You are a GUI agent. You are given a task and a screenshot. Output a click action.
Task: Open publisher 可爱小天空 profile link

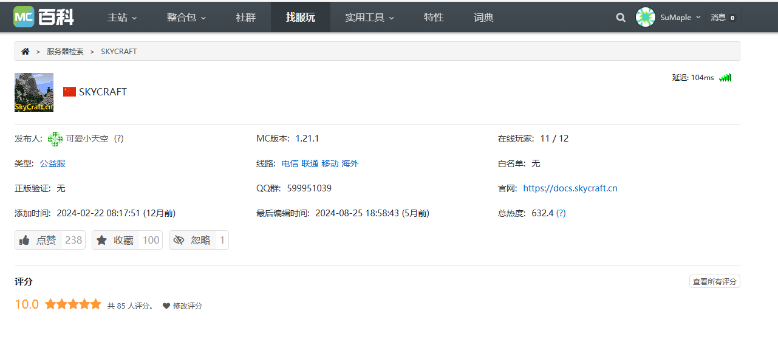pyautogui.click(x=87, y=139)
